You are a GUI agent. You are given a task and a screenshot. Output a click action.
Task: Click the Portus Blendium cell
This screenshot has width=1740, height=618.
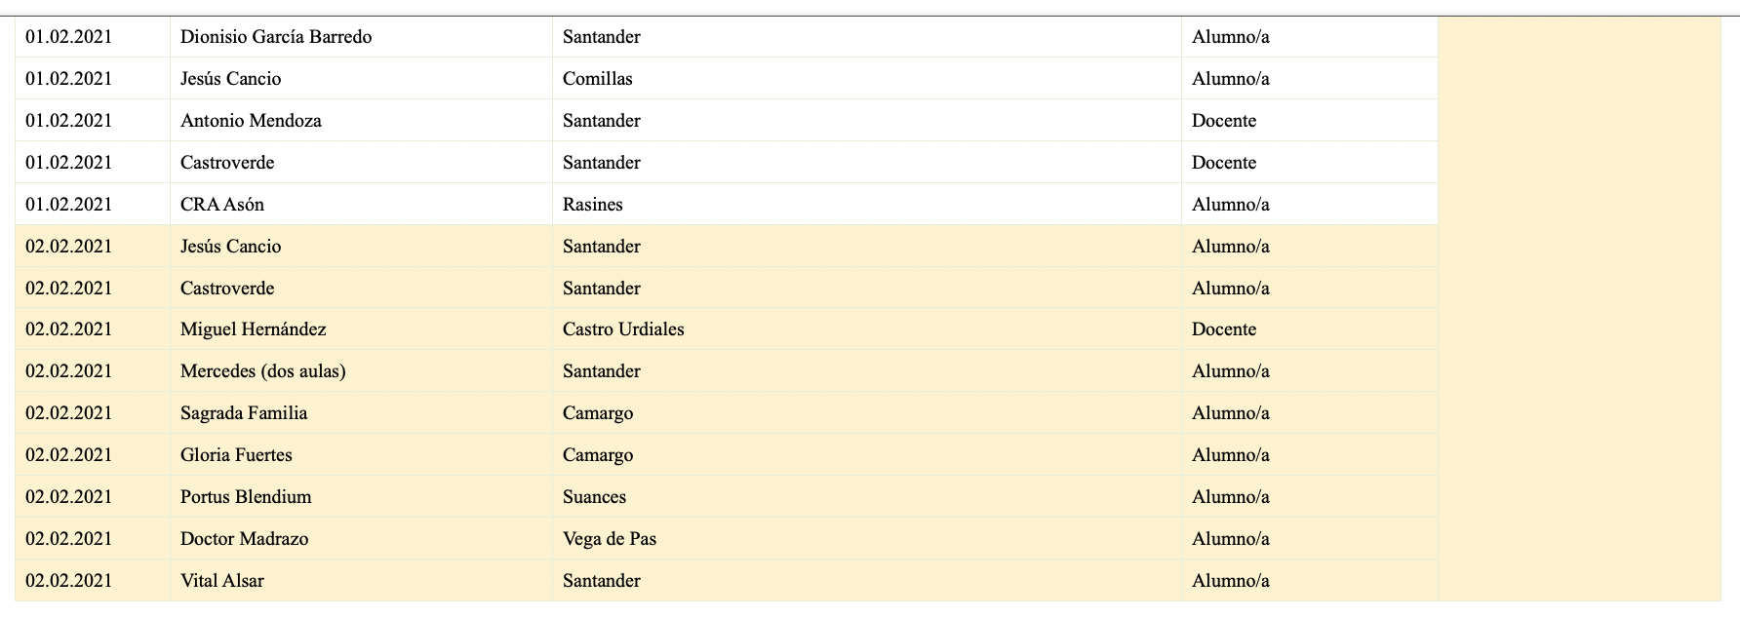(246, 497)
